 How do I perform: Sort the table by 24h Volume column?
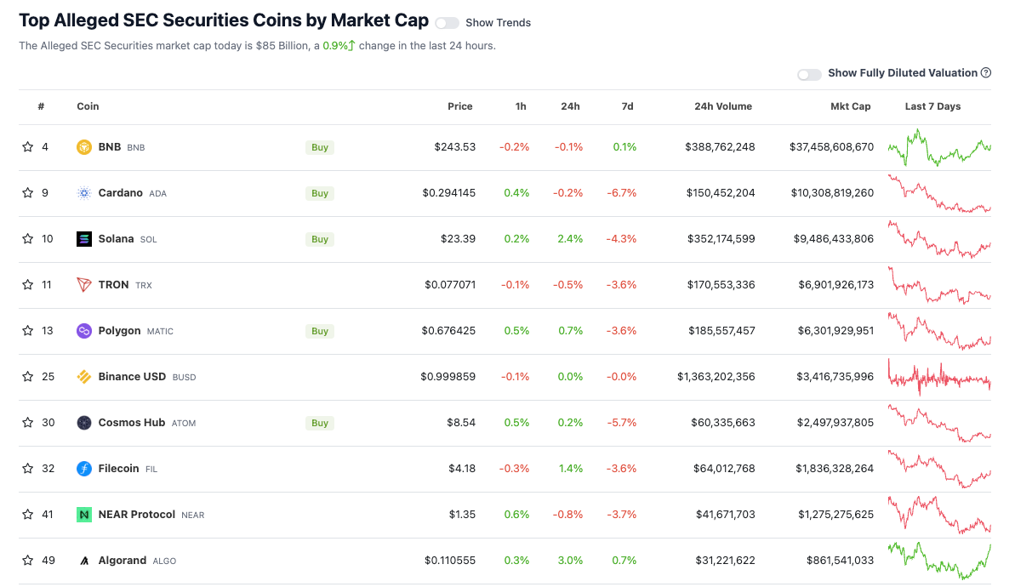723,107
